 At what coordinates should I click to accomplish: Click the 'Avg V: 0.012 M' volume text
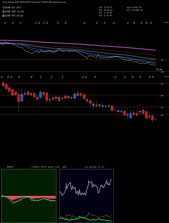(x=134, y=7)
